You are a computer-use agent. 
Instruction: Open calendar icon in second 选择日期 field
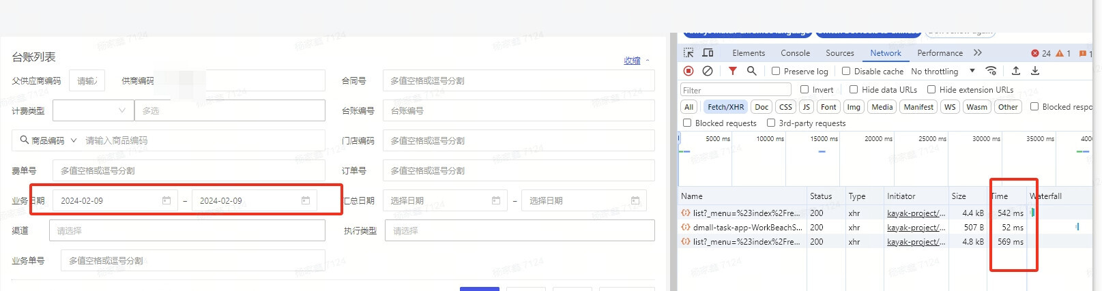click(x=635, y=200)
